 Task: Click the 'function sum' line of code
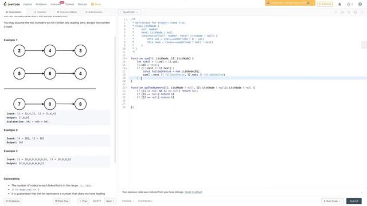pyautogui.click(x=162, y=58)
